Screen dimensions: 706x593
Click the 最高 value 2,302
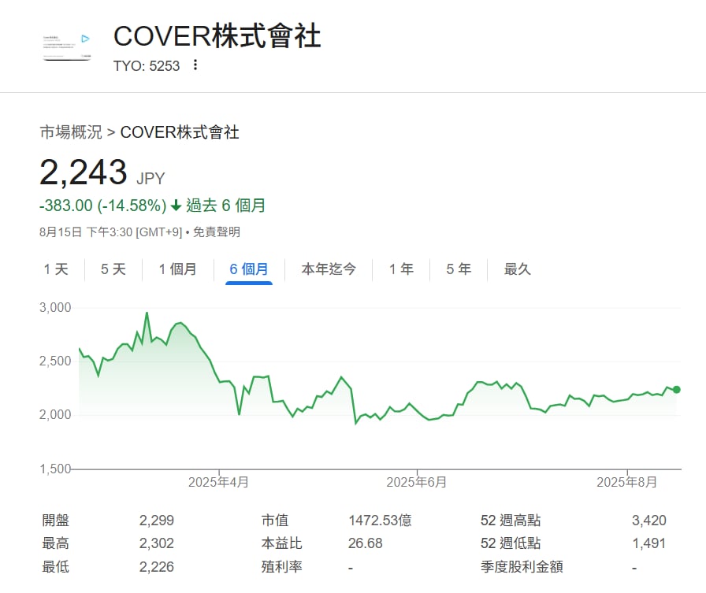tap(156, 543)
